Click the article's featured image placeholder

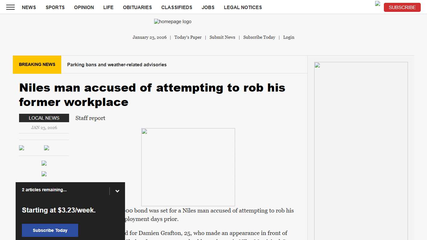tap(188, 167)
